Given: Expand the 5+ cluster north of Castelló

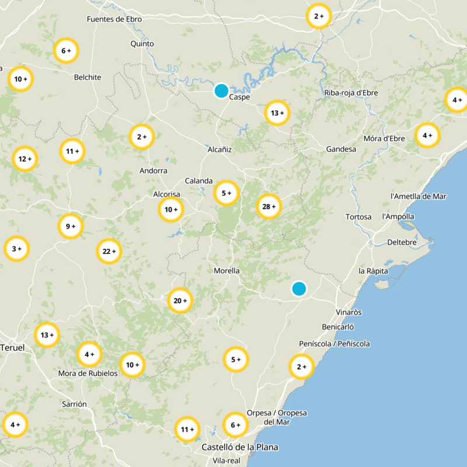Looking at the screenshot, I should coord(236,360).
